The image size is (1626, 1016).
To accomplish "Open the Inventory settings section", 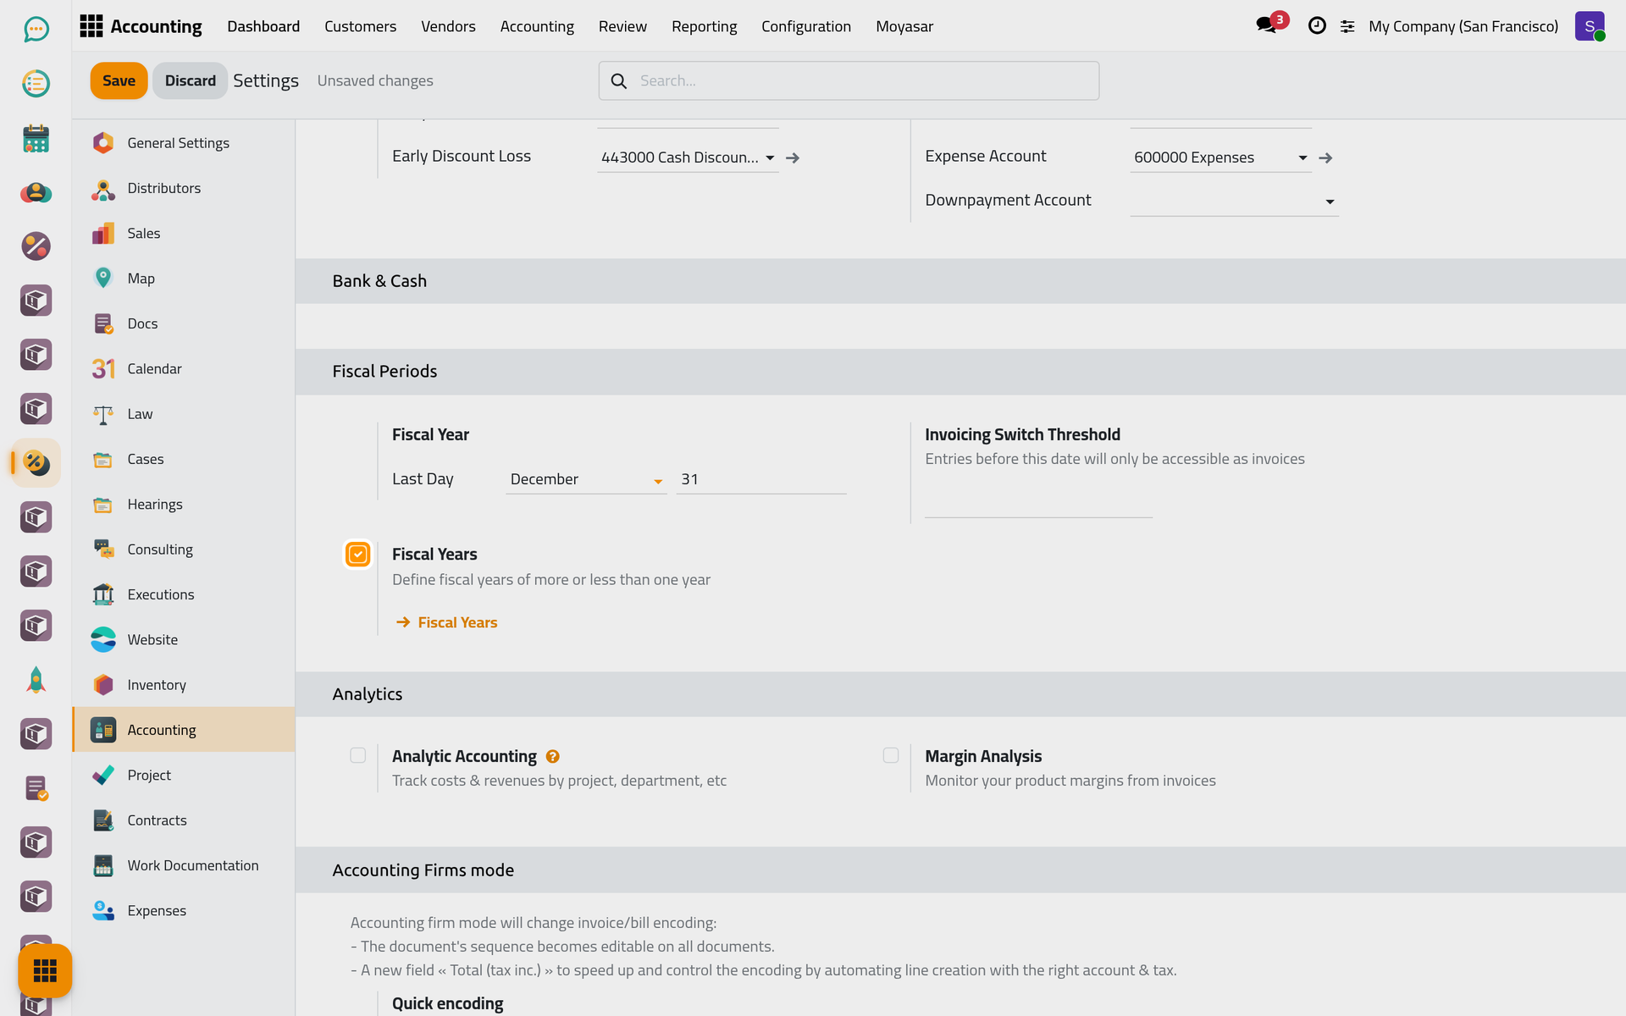I will pyautogui.click(x=183, y=685).
